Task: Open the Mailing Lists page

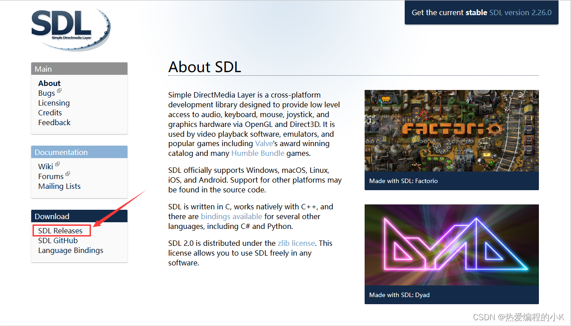Action: click(x=59, y=186)
